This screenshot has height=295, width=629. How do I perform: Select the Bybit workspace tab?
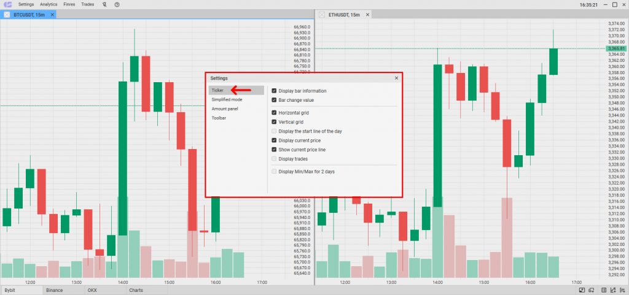coord(21,290)
